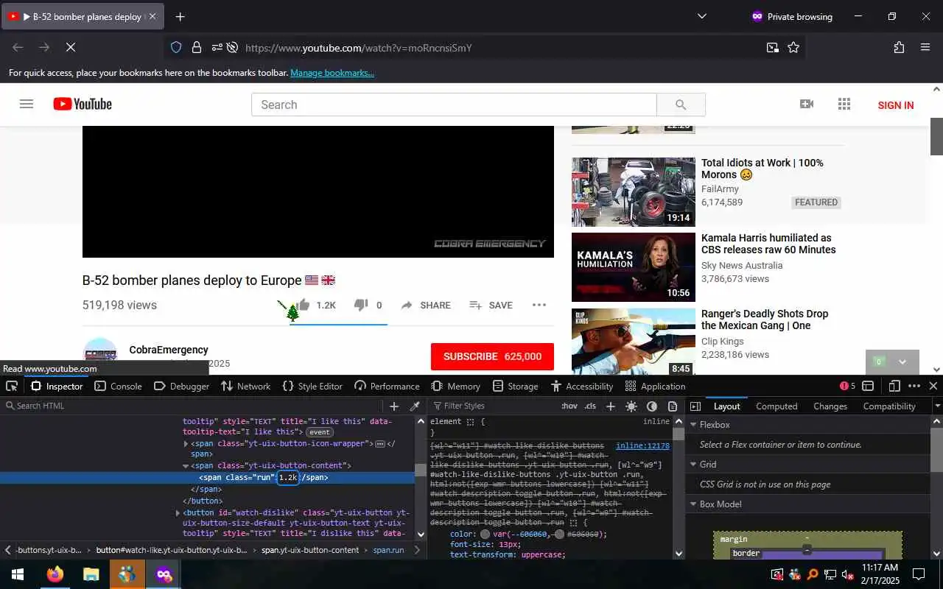The height and width of the screenshot is (589, 943).
Task: Select the Changes sidebar tab
Action: point(830,406)
